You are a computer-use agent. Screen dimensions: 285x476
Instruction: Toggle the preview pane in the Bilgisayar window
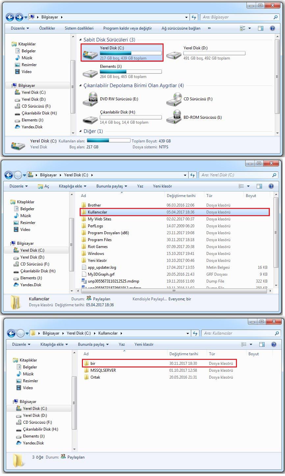(x=261, y=28)
